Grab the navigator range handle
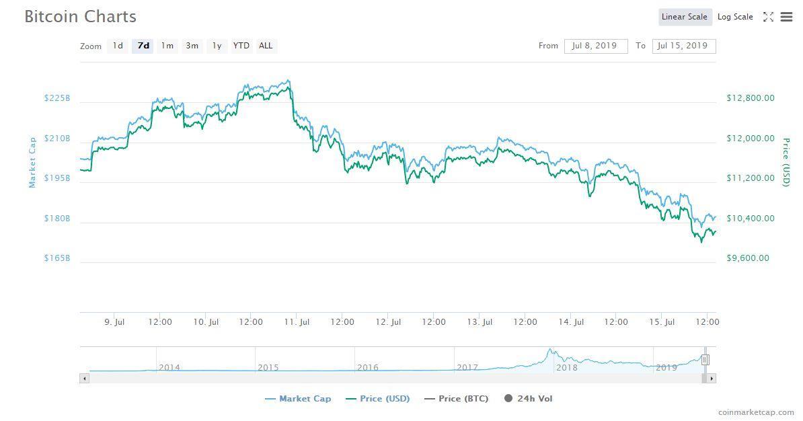The width and height of the screenshot is (803, 421). coord(705,360)
